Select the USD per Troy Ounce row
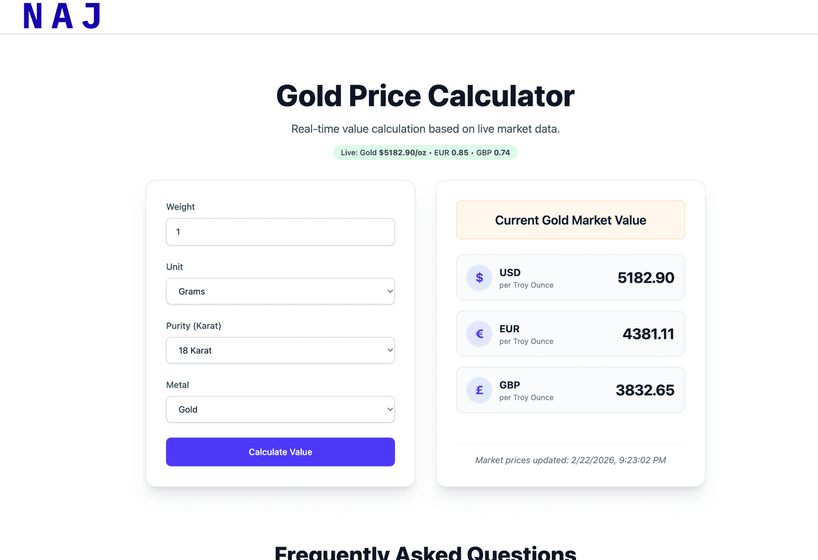The image size is (818, 560). point(570,277)
